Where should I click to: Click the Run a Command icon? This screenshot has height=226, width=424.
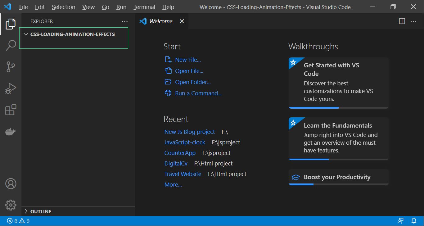click(168, 93)
